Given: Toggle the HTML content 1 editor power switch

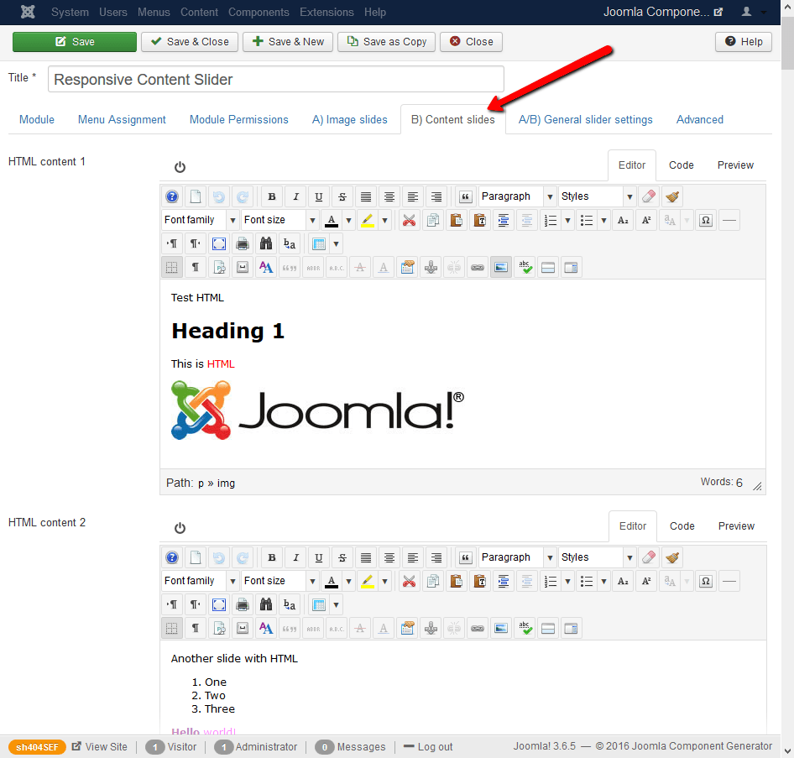Looking at the screenshot, I should click(180, 167).
